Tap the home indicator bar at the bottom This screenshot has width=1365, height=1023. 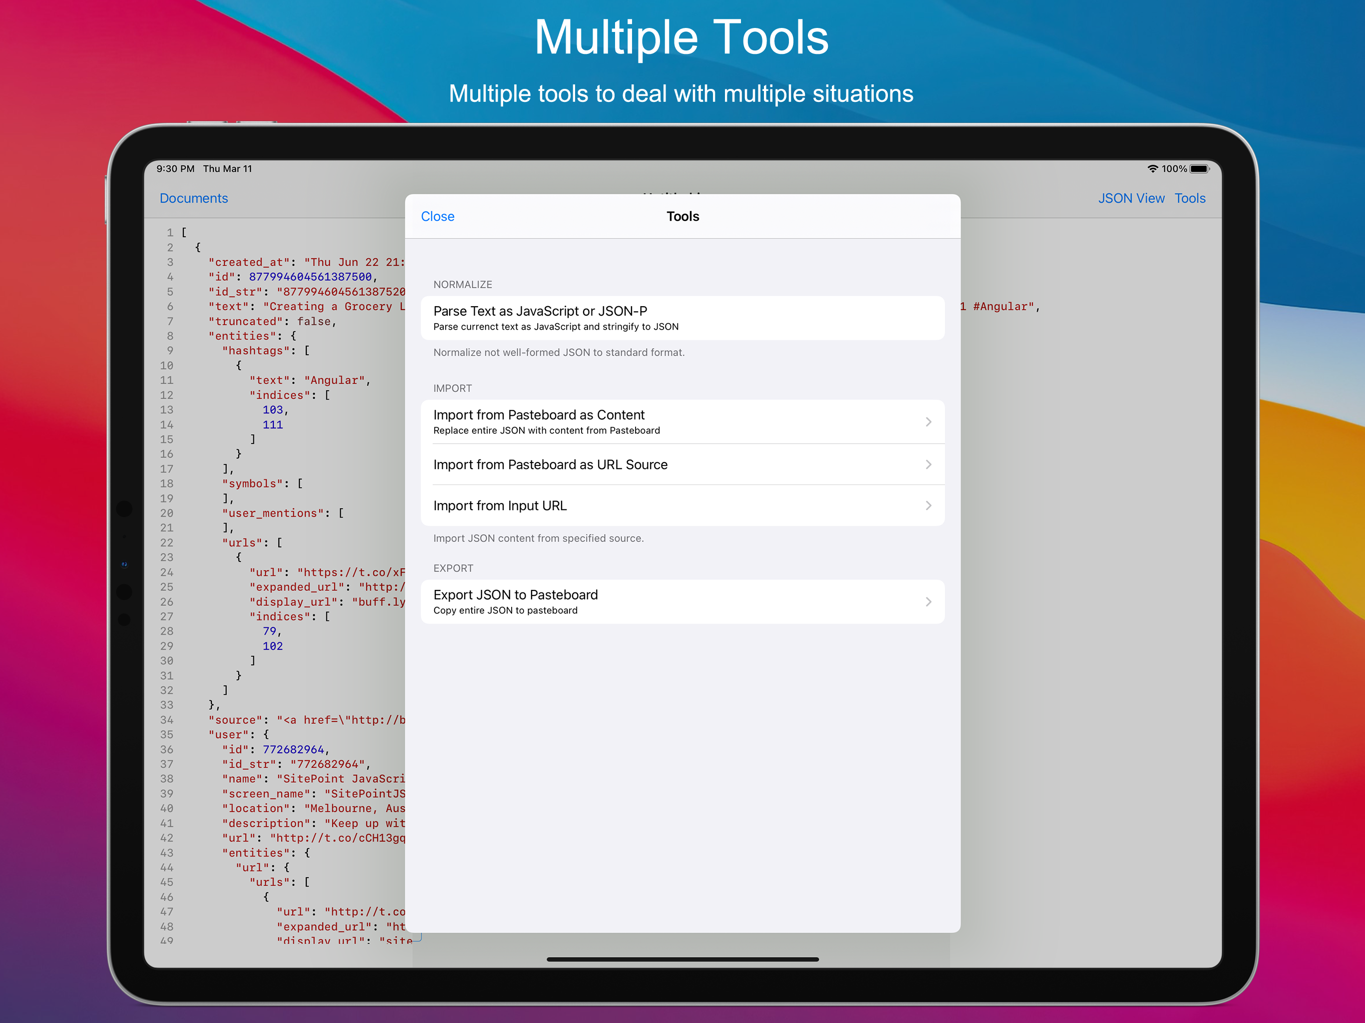682,959
